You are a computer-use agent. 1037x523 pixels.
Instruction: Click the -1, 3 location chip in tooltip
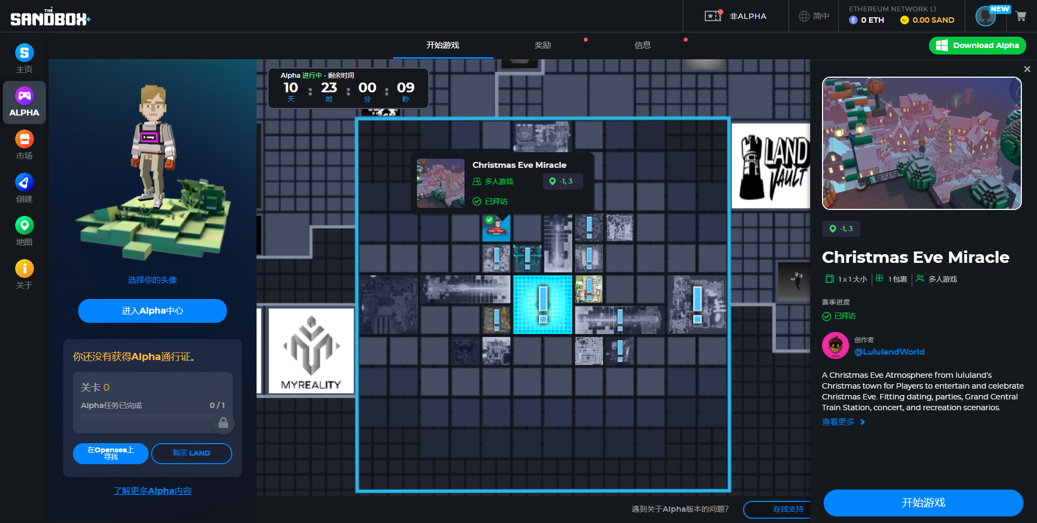click(563, 181)
